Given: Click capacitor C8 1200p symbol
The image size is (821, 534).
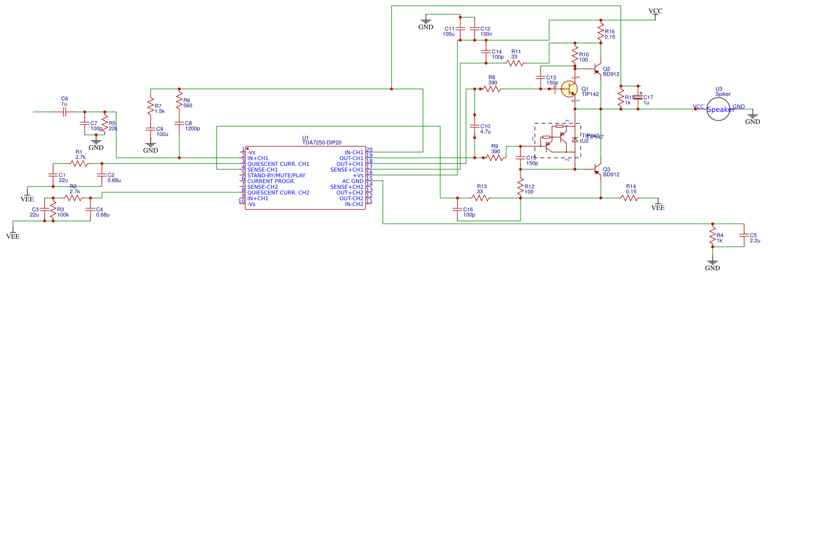Looking at the screenshot, I should (179, 123).
